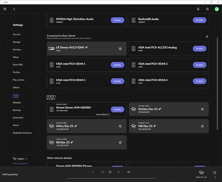The width and height of the screenshot is (222, 182).
Task: Edit the MB Elac Z3 name
Action: pos(155,126)
